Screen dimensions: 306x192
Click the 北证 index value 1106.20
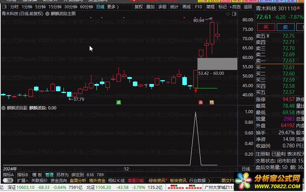103,188
